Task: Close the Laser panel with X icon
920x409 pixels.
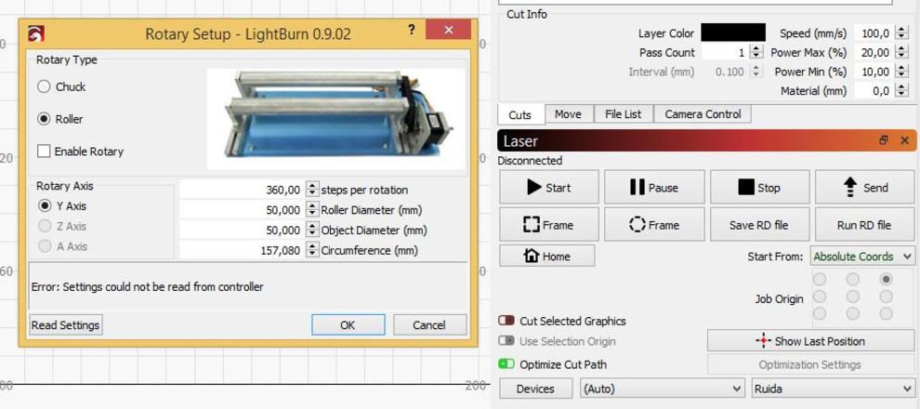Action: click(x=905, y=141)
